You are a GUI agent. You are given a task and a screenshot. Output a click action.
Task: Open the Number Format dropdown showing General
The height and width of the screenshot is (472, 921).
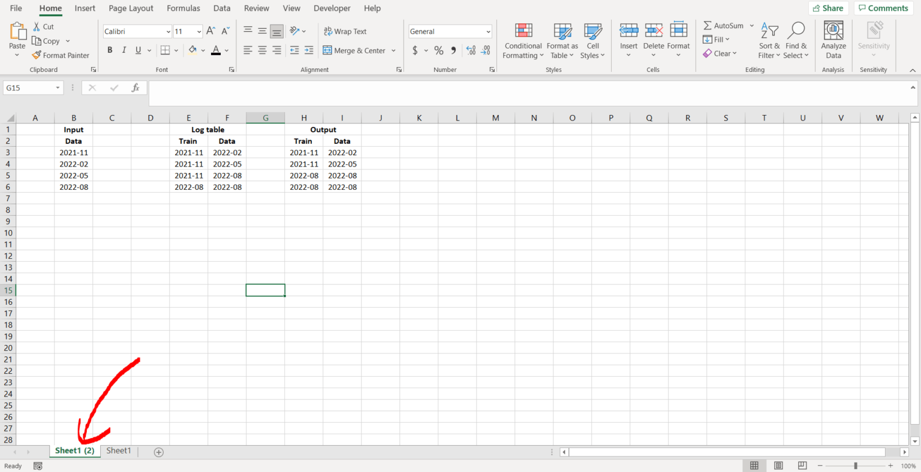[450, 31]
